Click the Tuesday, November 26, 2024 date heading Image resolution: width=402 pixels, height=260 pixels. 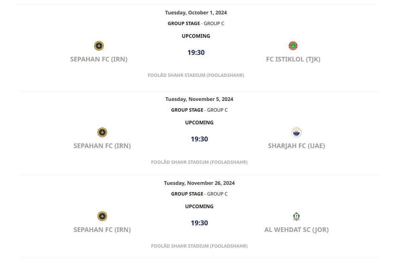(x=199, y=183)
